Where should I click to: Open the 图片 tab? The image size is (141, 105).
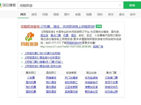[67, 15]
